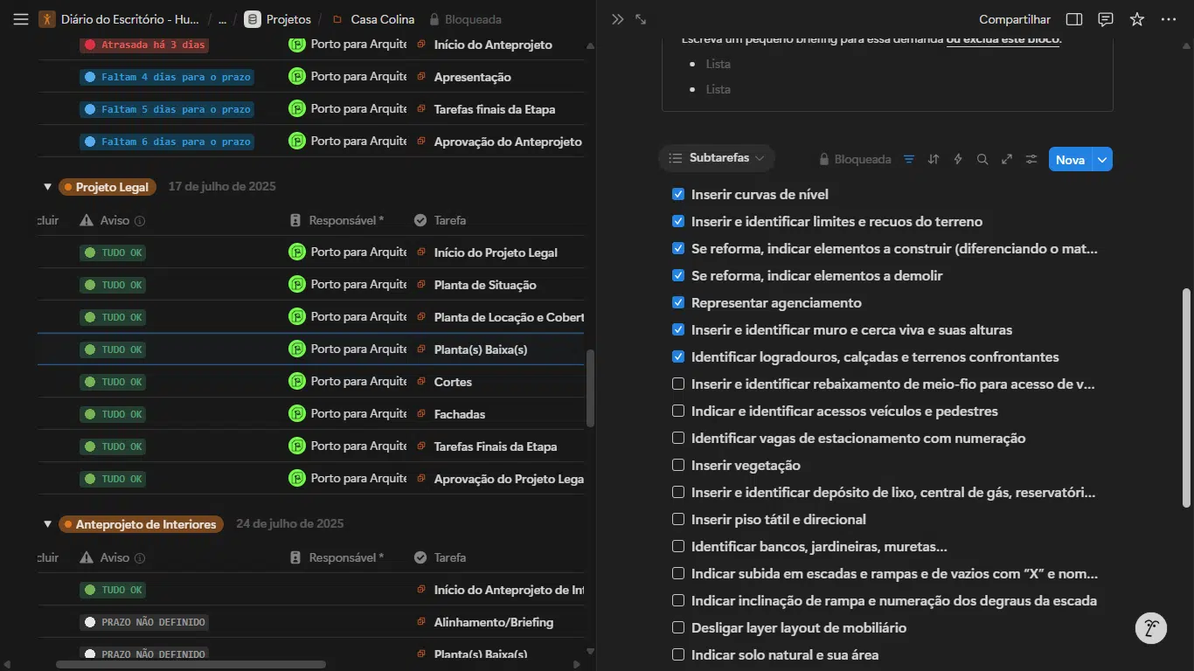Click the info icon beside Aviso in Anteprojeto de Interiores

pos(140,558)
